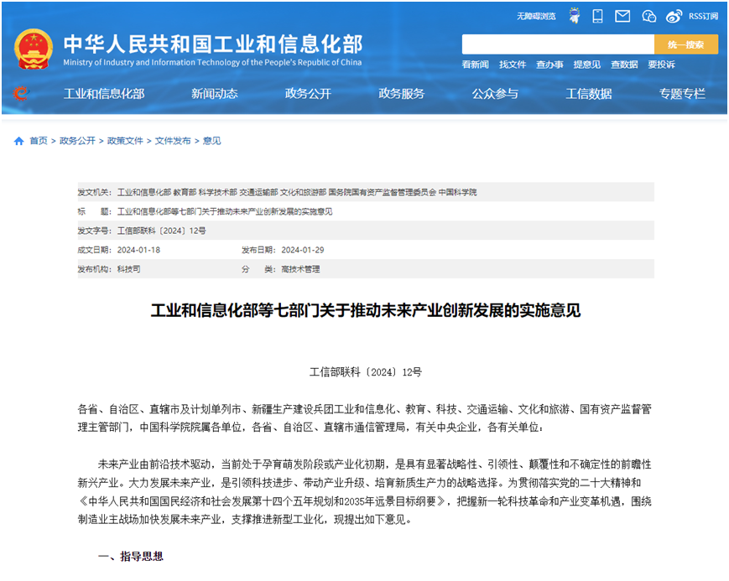This screenshot has width=729, height=581.
Task: Open the email envelope icon
Action: (x=622, y=16)
